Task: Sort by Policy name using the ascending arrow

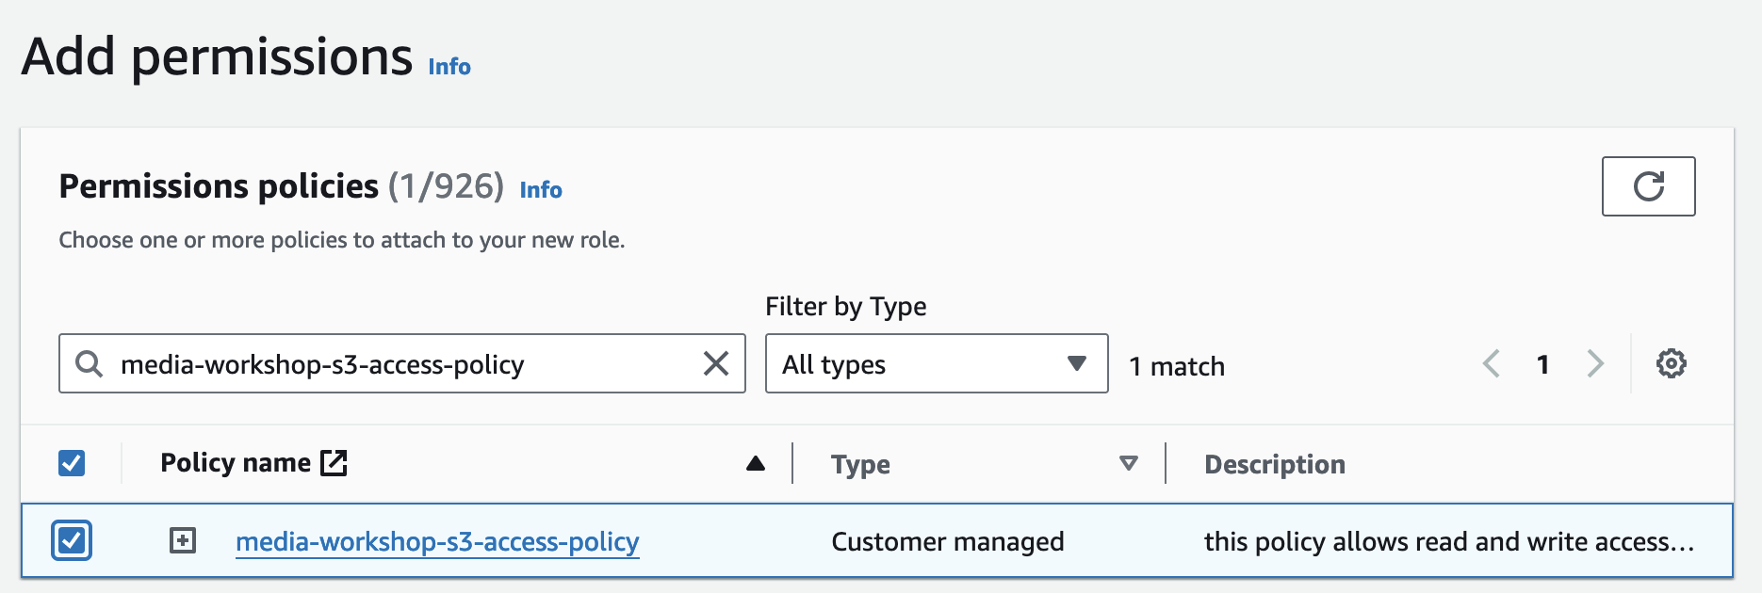Action: click(755, 463)
